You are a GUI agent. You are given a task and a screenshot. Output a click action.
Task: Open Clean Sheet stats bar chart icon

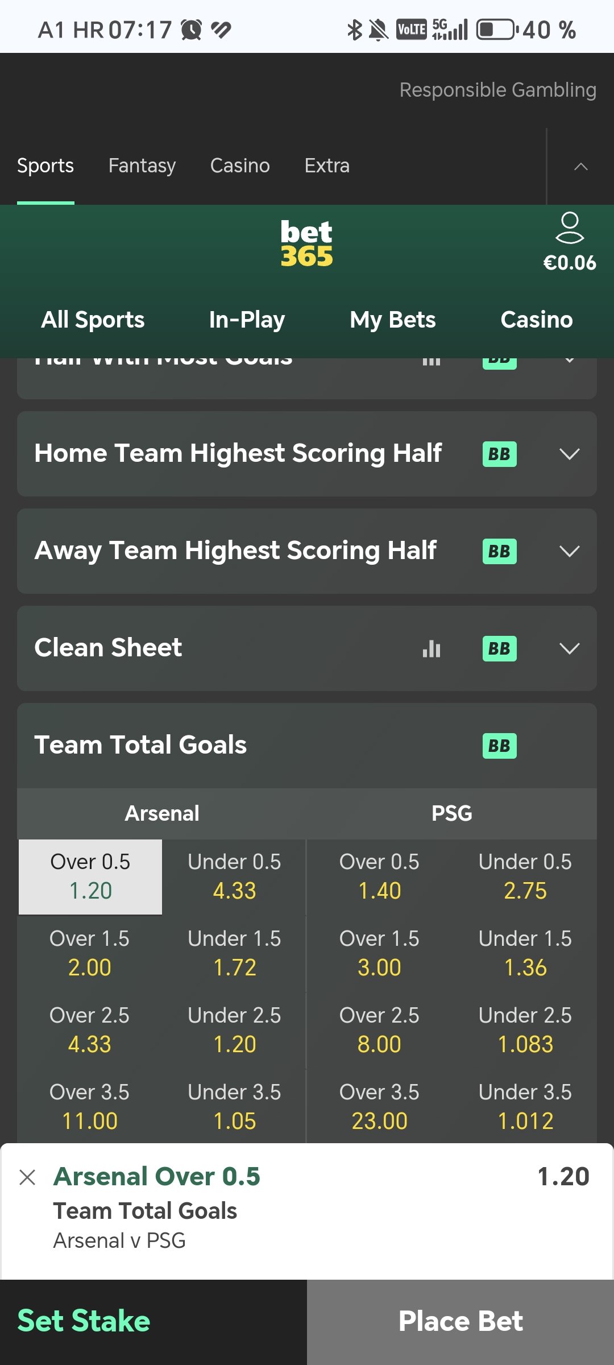point(432,648)
